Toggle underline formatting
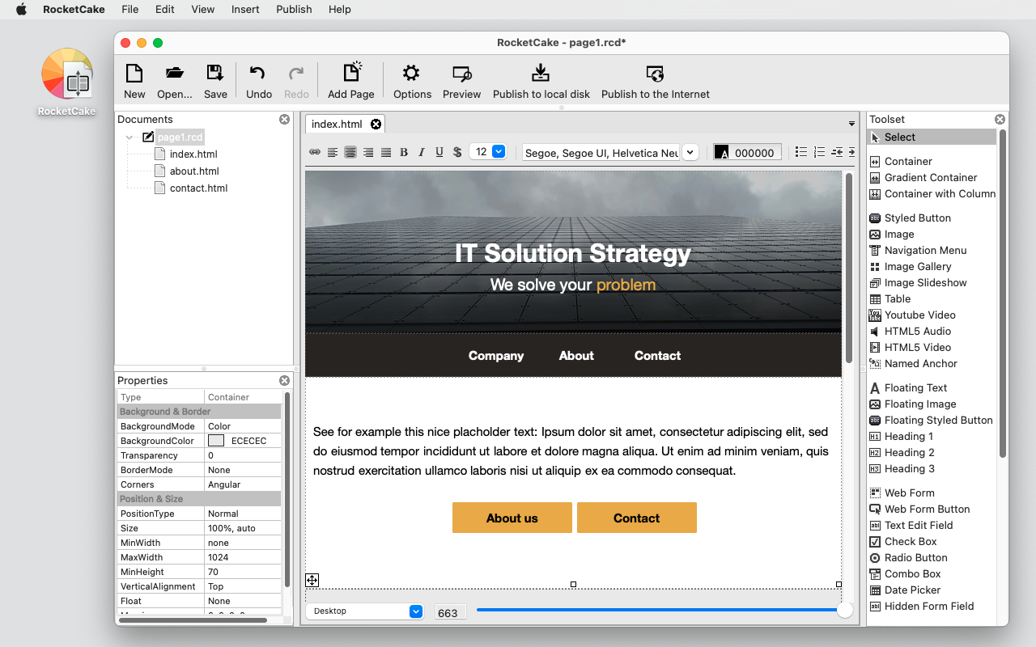Viewport: 1036px width, 647px height. tap(438, 152)
